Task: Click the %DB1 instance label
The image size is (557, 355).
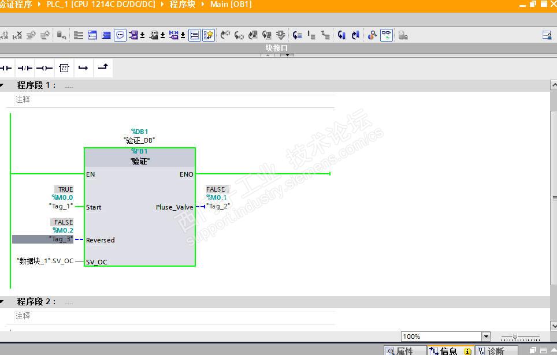Action: (x=140, y=132)
